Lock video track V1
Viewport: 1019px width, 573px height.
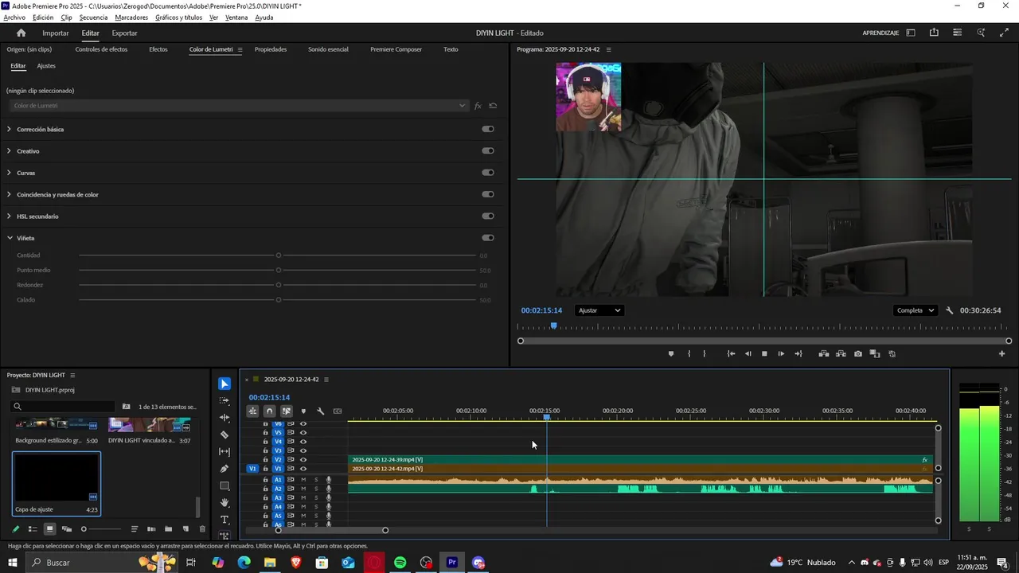(x=266, y=469)
